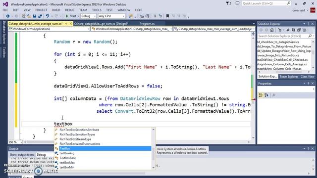317x178 pixels.
Task: Click the New Project toolbar icon
Action: [x=24, y=16]
